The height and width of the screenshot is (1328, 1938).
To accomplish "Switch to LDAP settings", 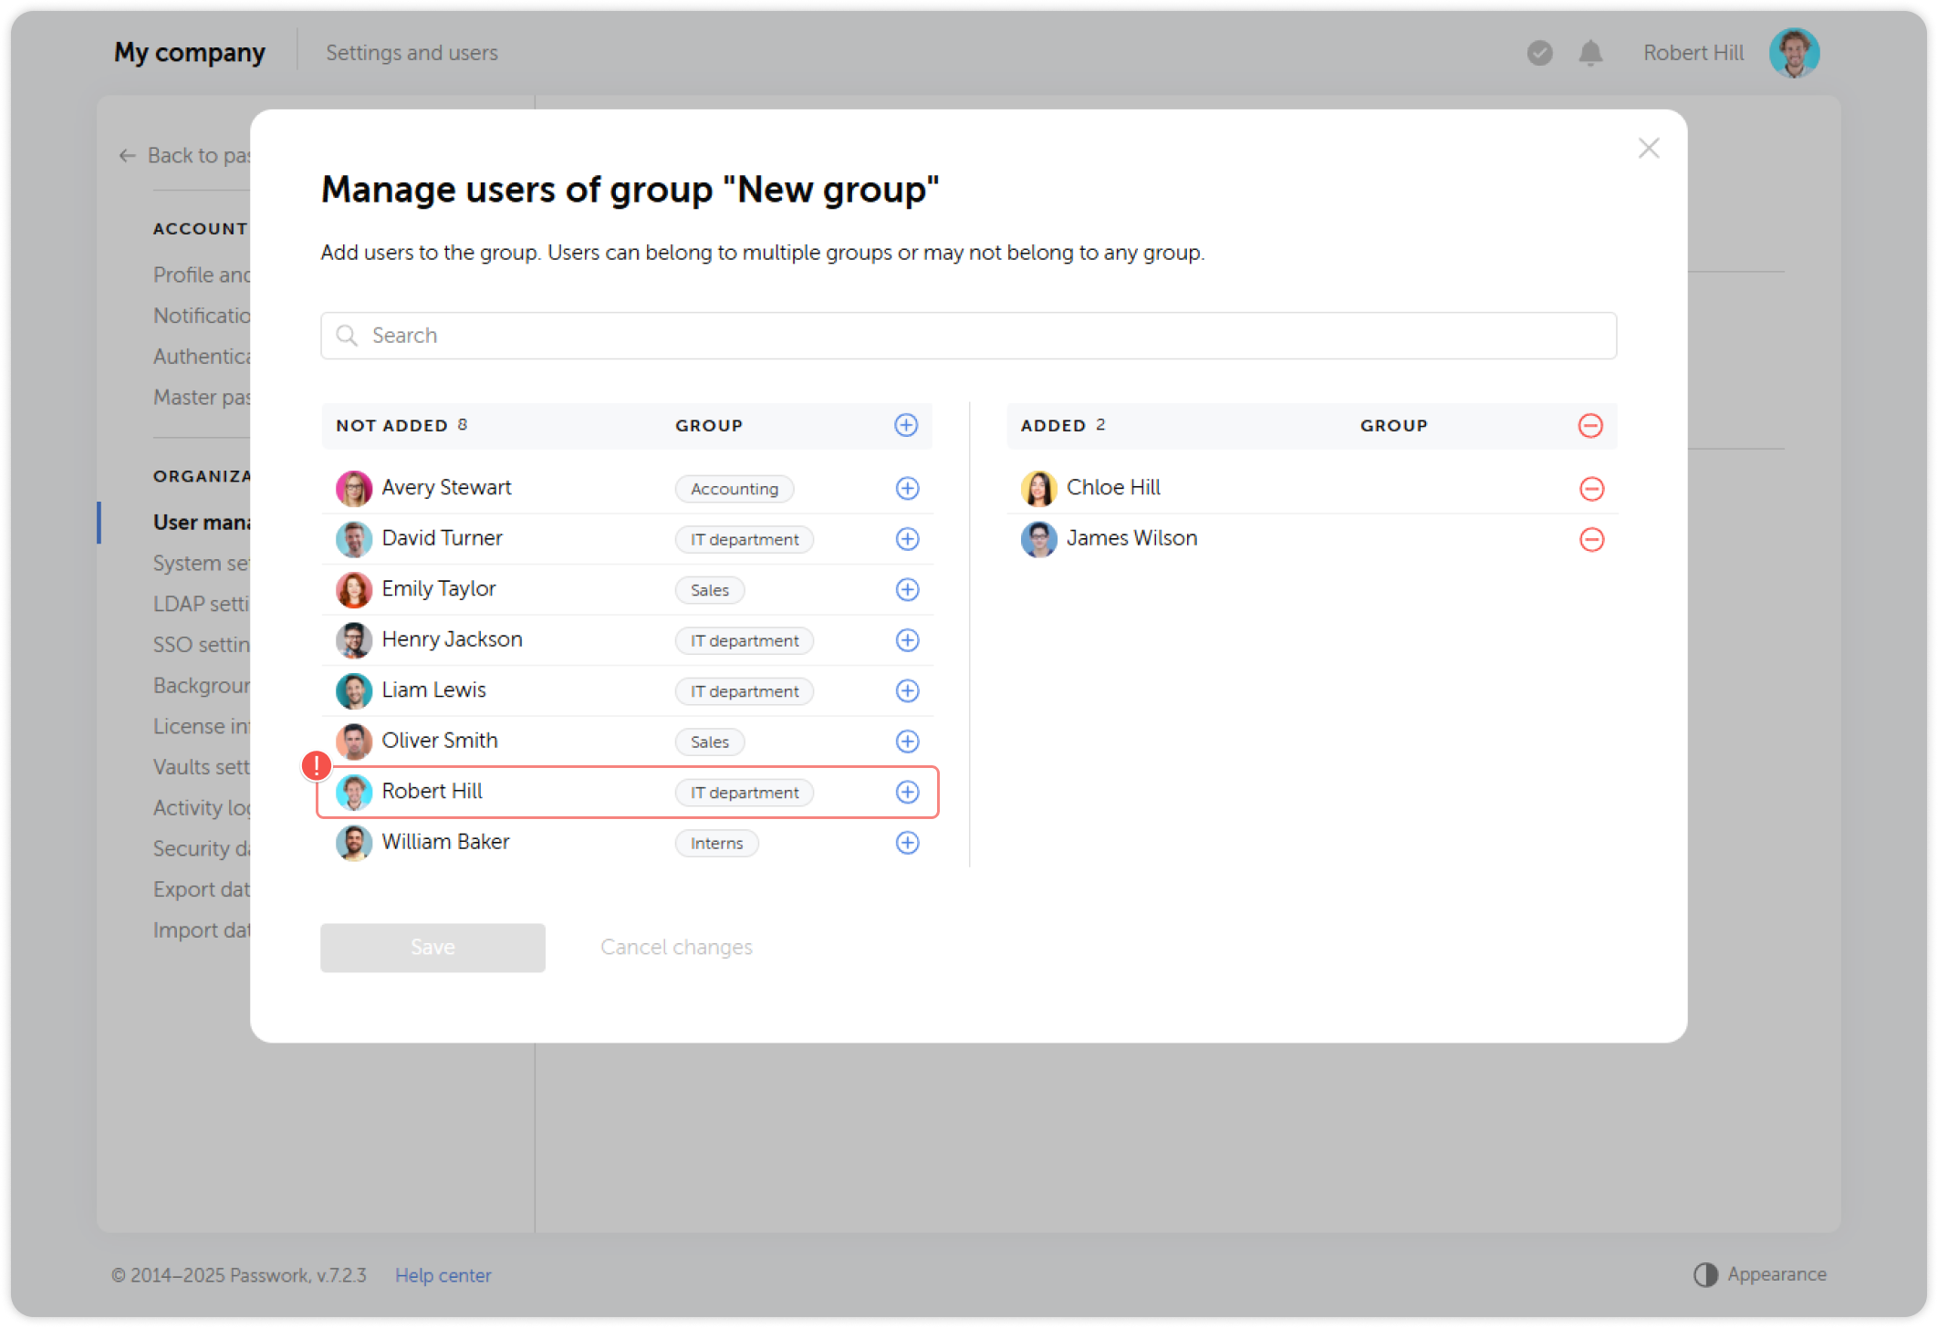I will click(x=203, y=603).
